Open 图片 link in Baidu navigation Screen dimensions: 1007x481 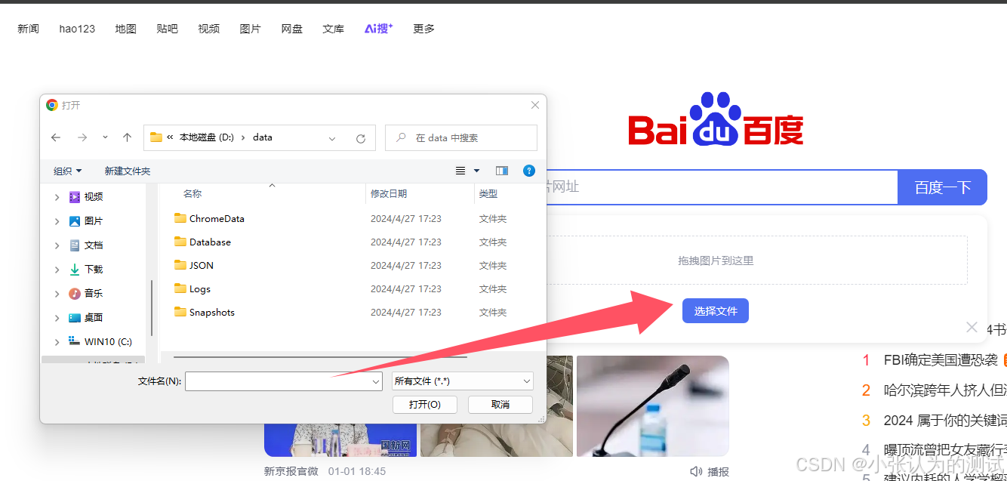250,29
